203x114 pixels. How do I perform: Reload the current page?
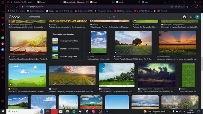coord(17,7)
